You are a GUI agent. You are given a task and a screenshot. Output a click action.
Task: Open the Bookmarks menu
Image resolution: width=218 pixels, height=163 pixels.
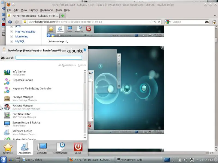(x=47, y=10)
